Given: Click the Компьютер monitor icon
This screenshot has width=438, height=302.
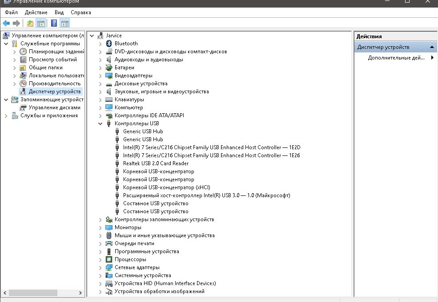Looking at the screenshot, I should pyautogui.click(x=109, y=107).
